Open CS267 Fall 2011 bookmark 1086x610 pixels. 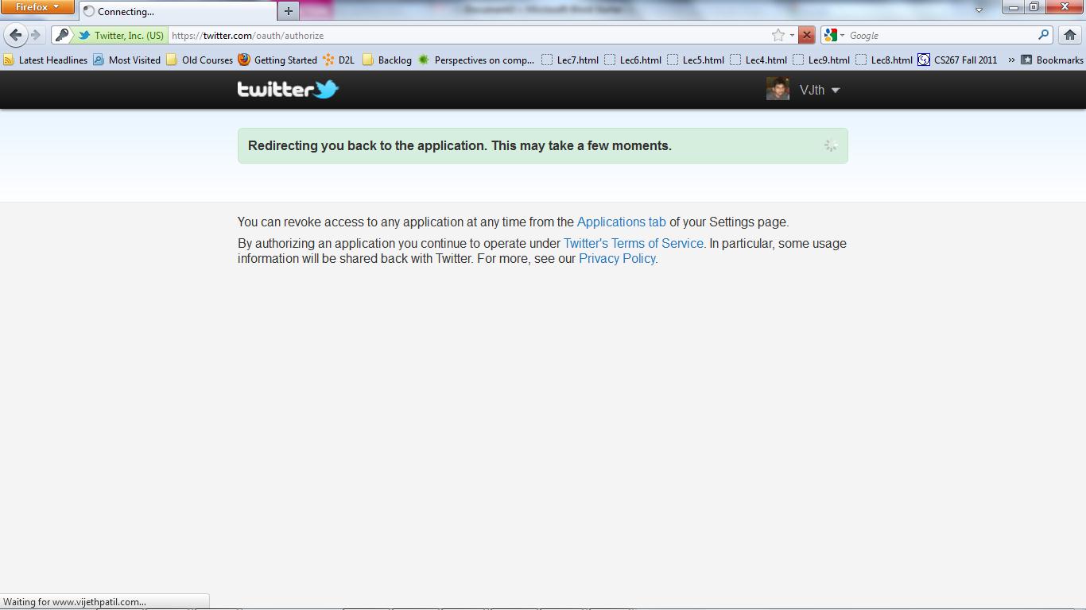(957, 60)
